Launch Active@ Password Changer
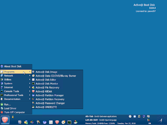The width and height of the screenshot is (167, 125). click(57, 103)
